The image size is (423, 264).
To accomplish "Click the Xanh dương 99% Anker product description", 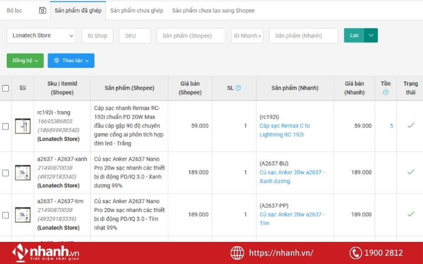I will (x=129, y=172).
